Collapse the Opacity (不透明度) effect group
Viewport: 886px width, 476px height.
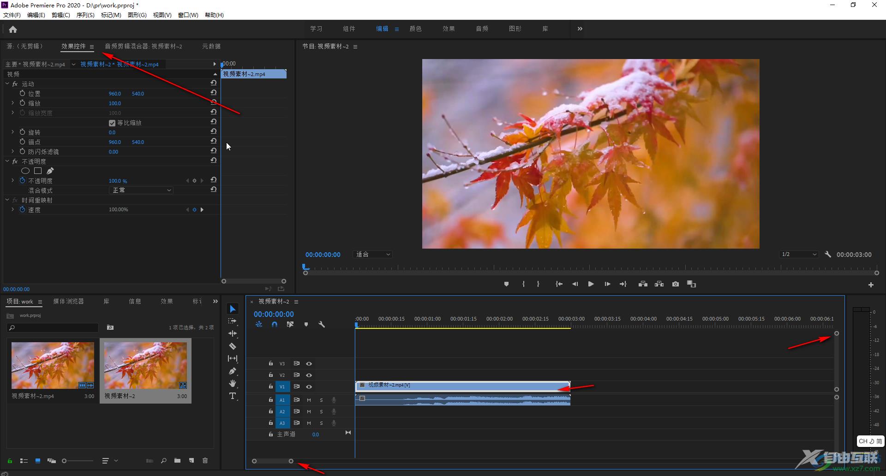7,161
